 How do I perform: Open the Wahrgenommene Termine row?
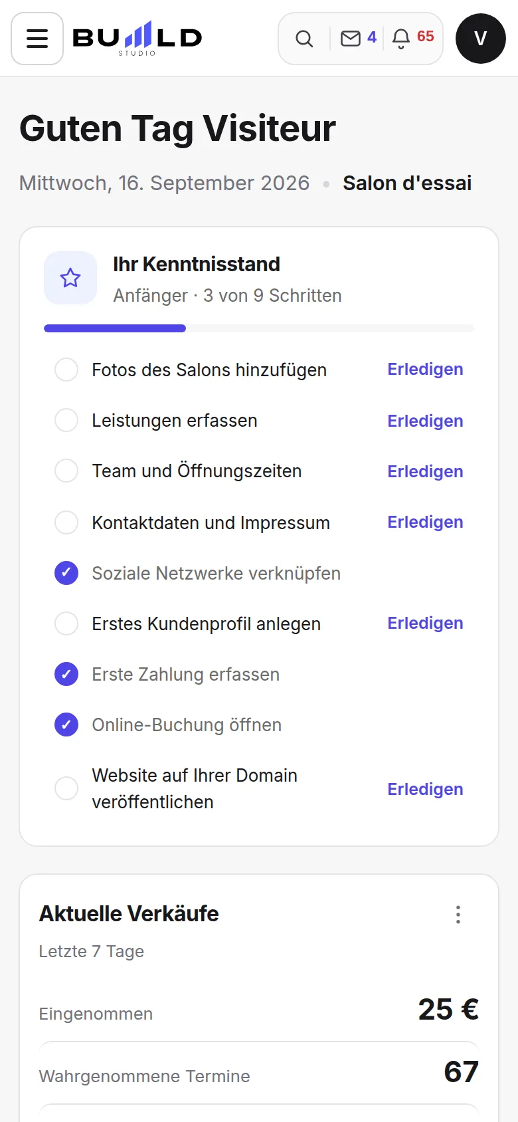point(259,1073)
